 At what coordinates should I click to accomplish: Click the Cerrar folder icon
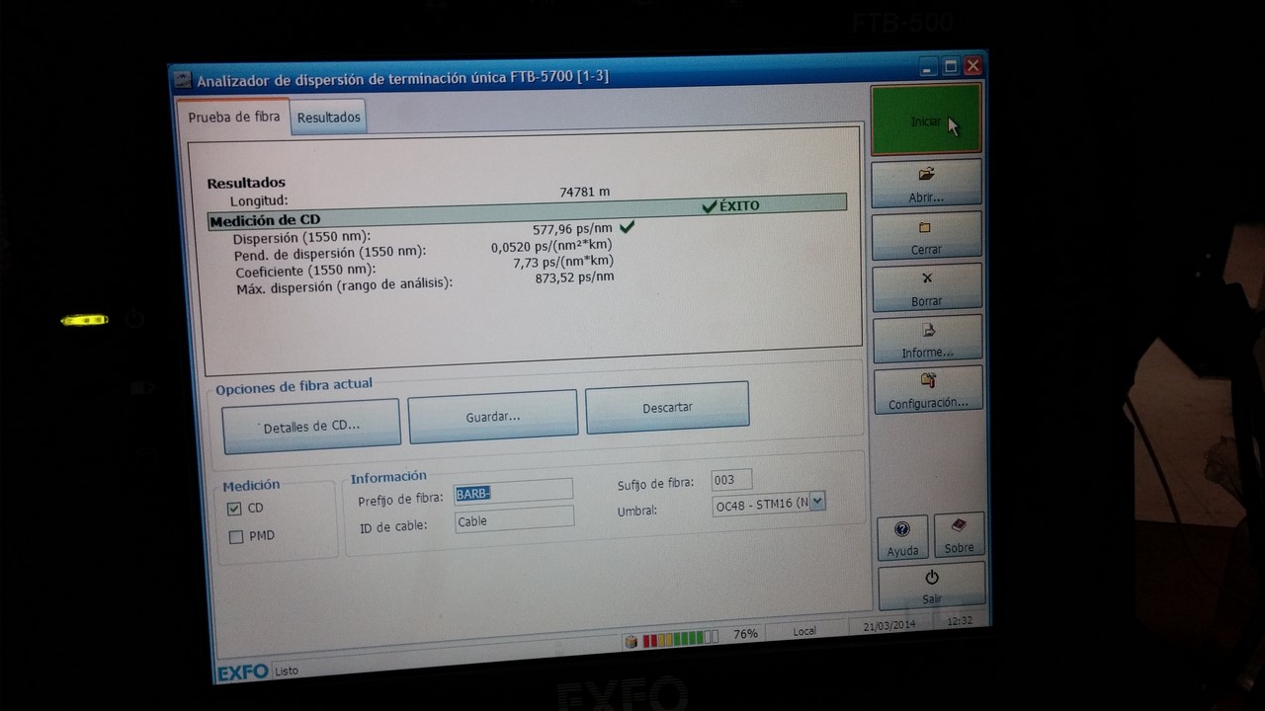tap(925, 228)
